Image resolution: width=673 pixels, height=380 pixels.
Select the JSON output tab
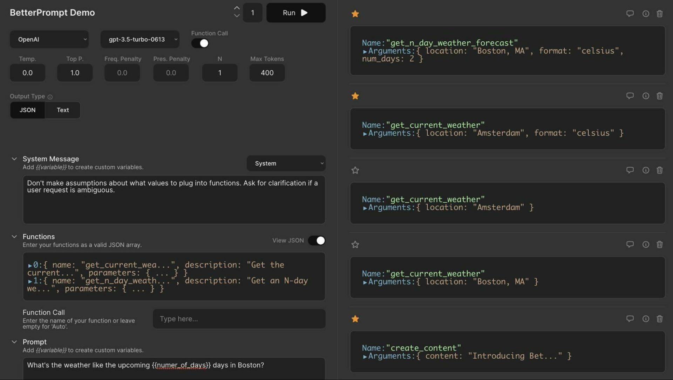point(27,110)
